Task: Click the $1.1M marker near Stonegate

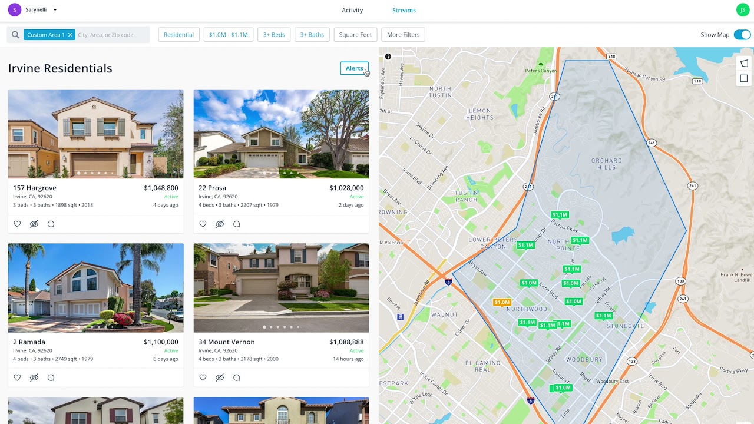Action: 604,316
